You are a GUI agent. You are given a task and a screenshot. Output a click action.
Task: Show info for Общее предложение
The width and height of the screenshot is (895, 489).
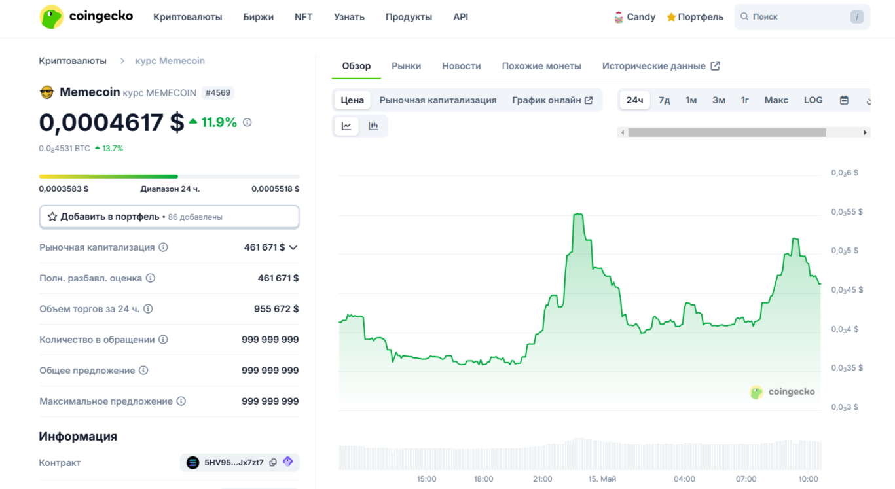pyautogui.click(x=143, y=371)
